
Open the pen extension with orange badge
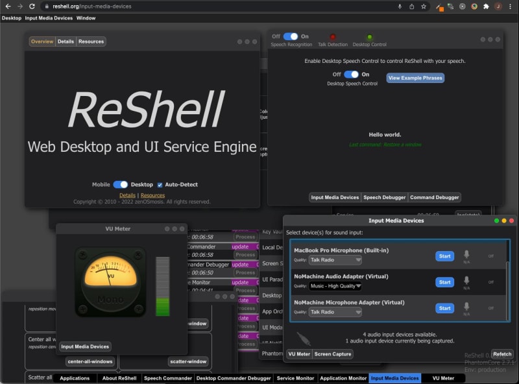(x=439, y=7)
